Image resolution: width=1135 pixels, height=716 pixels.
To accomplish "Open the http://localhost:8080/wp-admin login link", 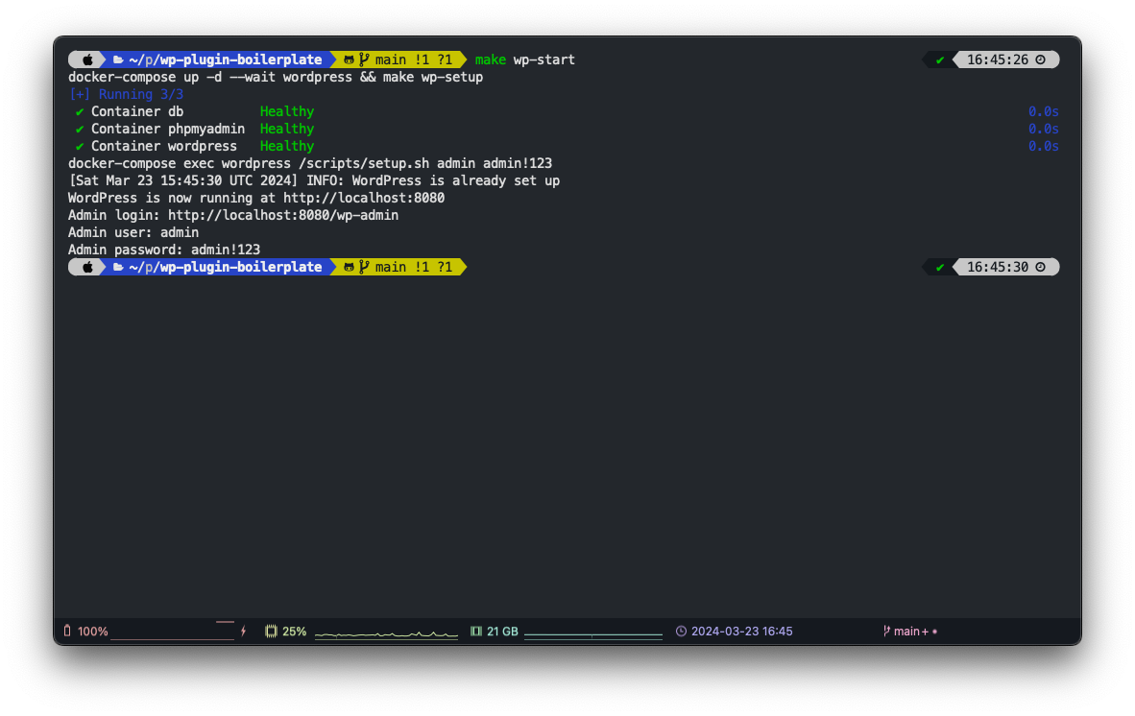I will 283,216.
